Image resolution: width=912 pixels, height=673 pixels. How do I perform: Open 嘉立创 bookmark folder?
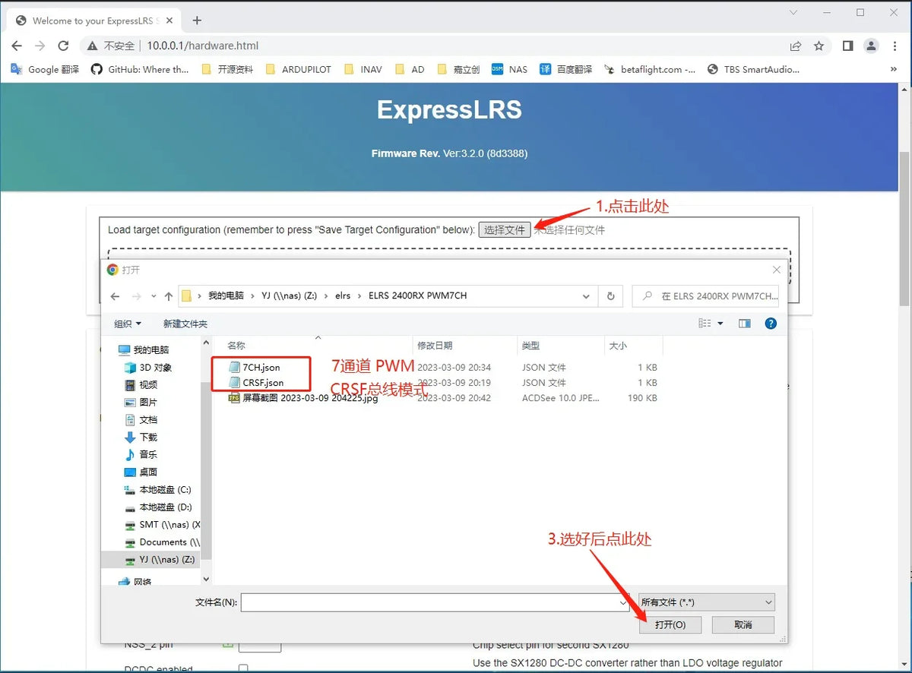pos(458,69)
